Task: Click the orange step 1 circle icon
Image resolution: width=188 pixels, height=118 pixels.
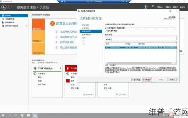Action: tap(52, 24)
